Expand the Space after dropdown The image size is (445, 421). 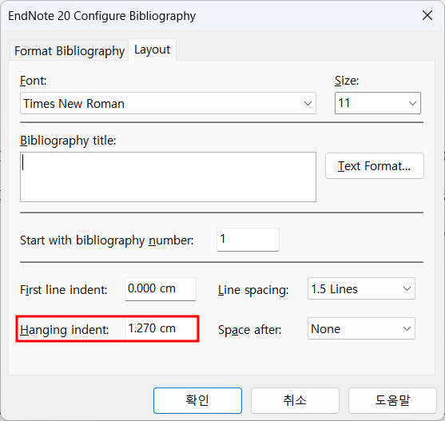coord(361,328)
